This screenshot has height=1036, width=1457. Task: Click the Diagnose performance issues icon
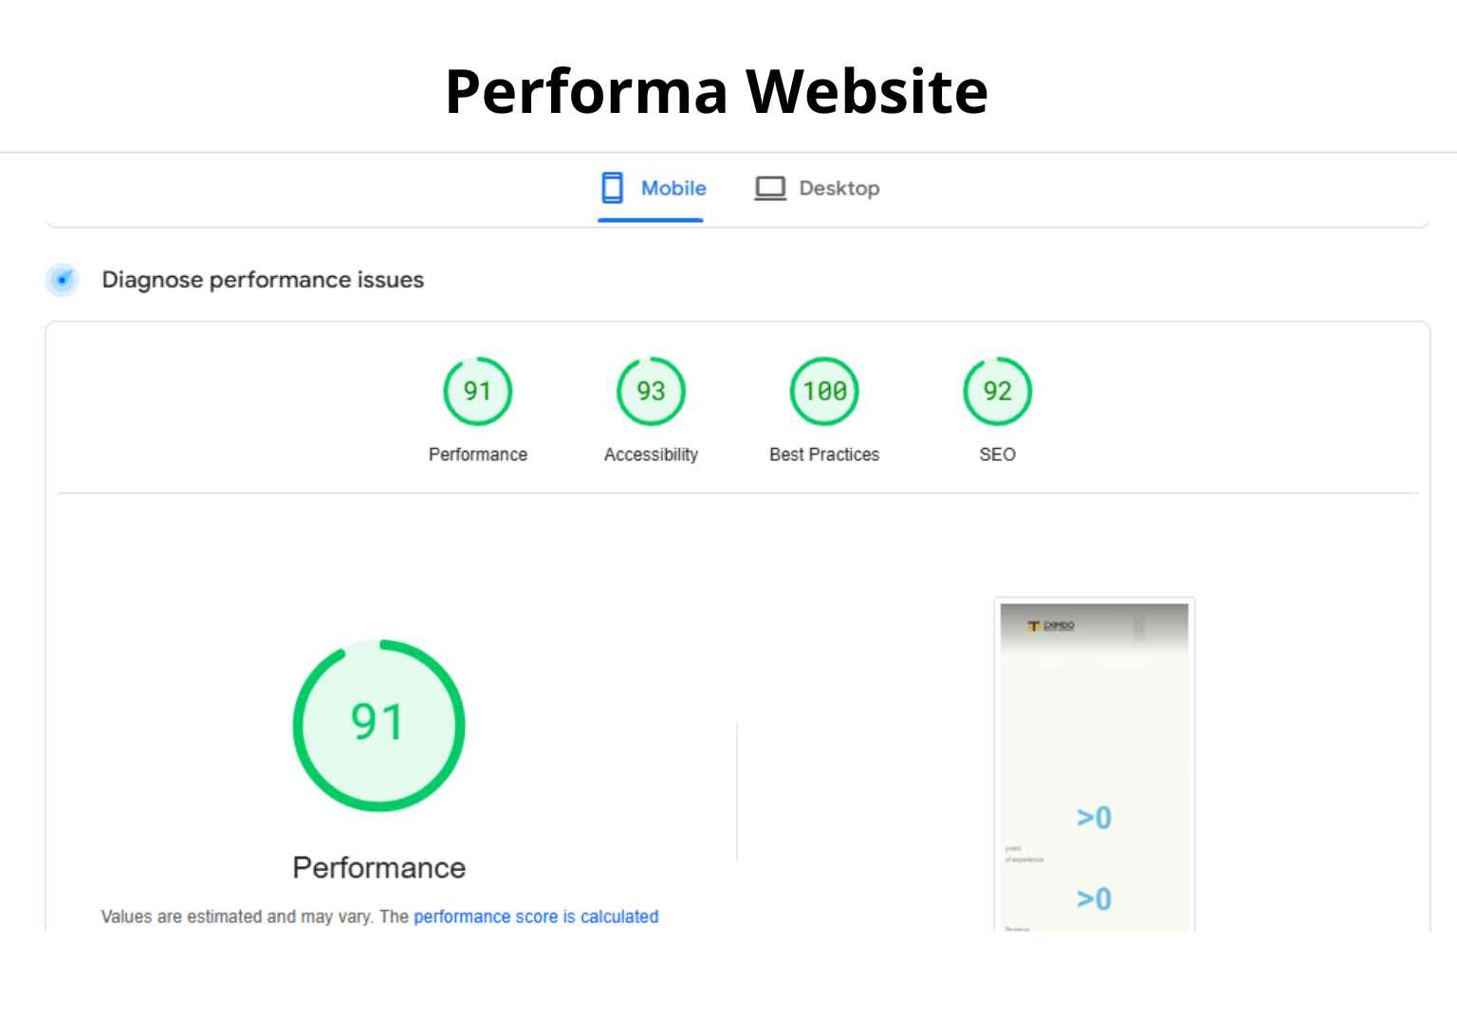pyautogui.click(x=63, y=280)
